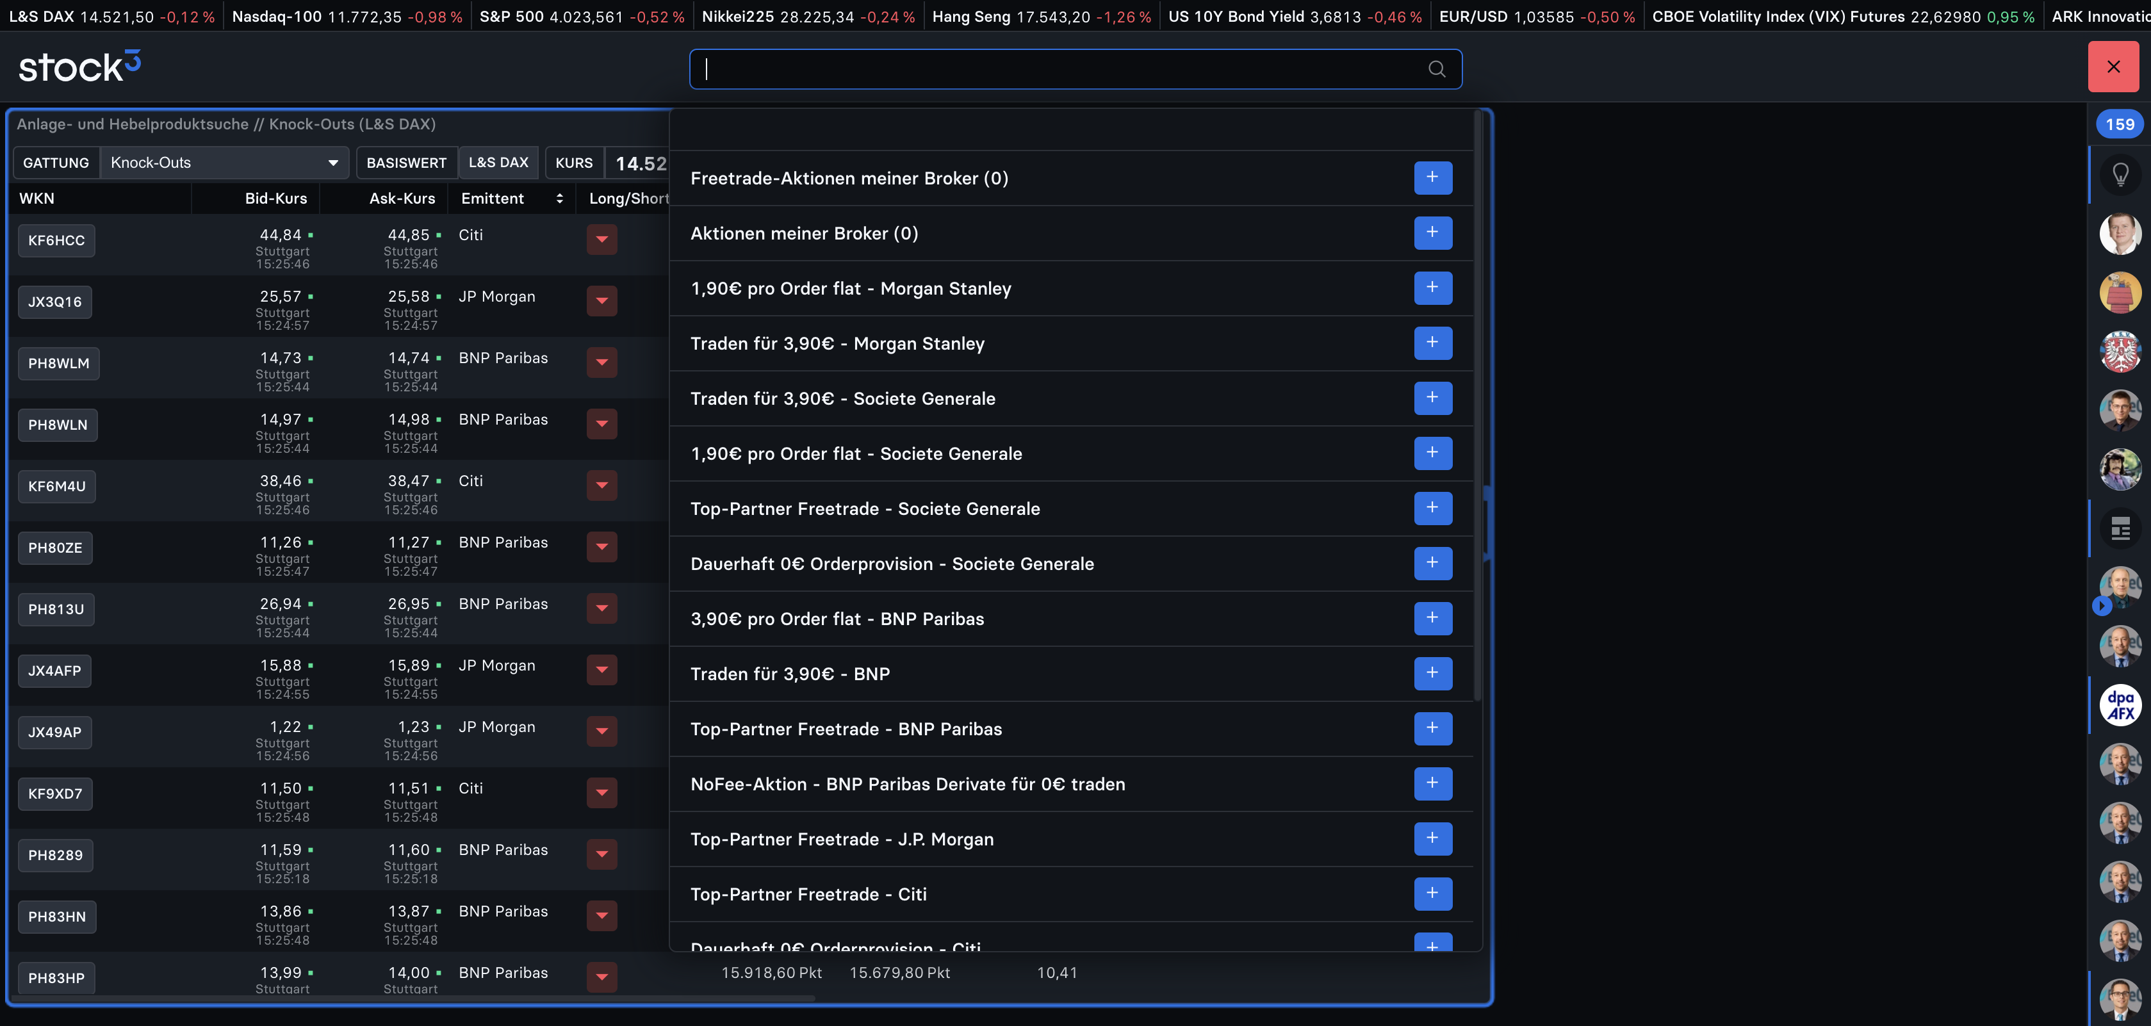This screenshot has width=2151, height=1026.
Task: Open WKN JX49AP product
Action: [55, 732]
